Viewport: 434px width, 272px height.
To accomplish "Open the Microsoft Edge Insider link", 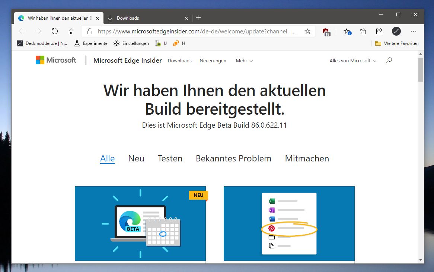I will point(127,60).
